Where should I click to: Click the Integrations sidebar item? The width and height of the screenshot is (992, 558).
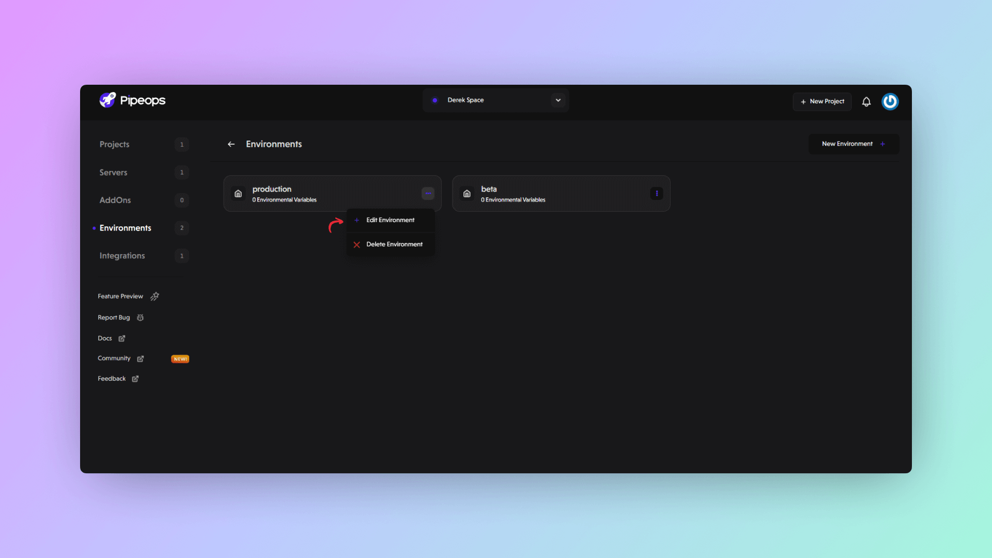pyautogui.click(x=122, y=256)
